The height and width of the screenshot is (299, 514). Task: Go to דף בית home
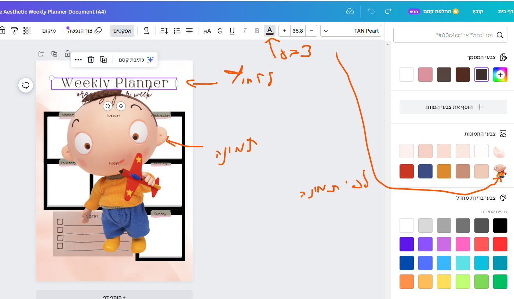pyautogui.click(x=505, y=11)
